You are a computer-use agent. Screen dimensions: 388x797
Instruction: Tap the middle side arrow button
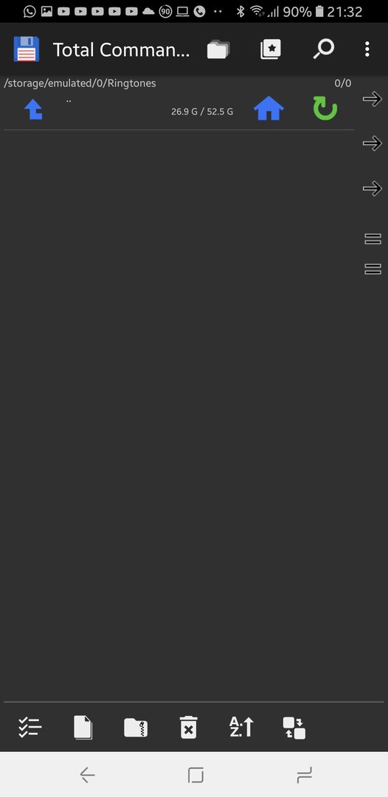point(373,143)
